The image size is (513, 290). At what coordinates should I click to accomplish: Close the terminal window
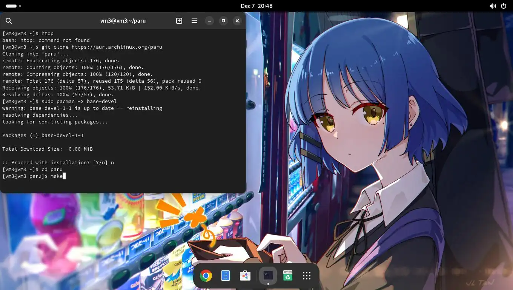click(x=237, y=21)
